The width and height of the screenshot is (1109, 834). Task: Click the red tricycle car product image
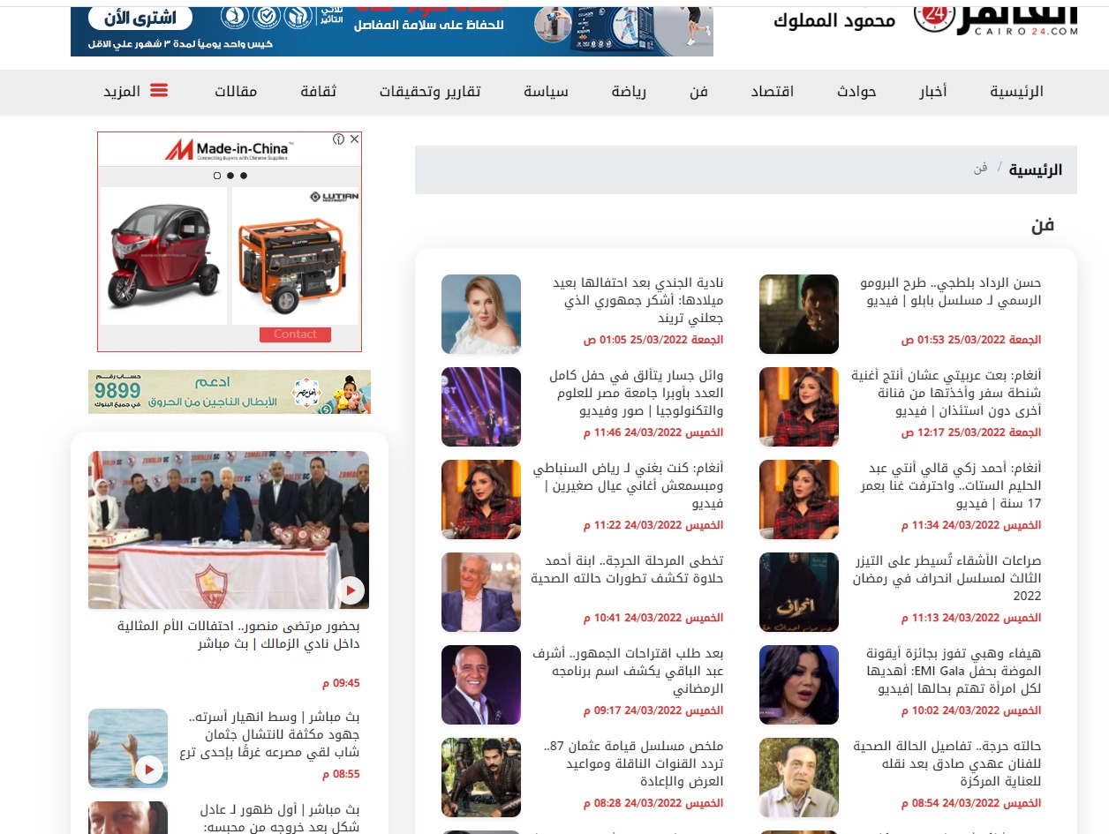163,256
